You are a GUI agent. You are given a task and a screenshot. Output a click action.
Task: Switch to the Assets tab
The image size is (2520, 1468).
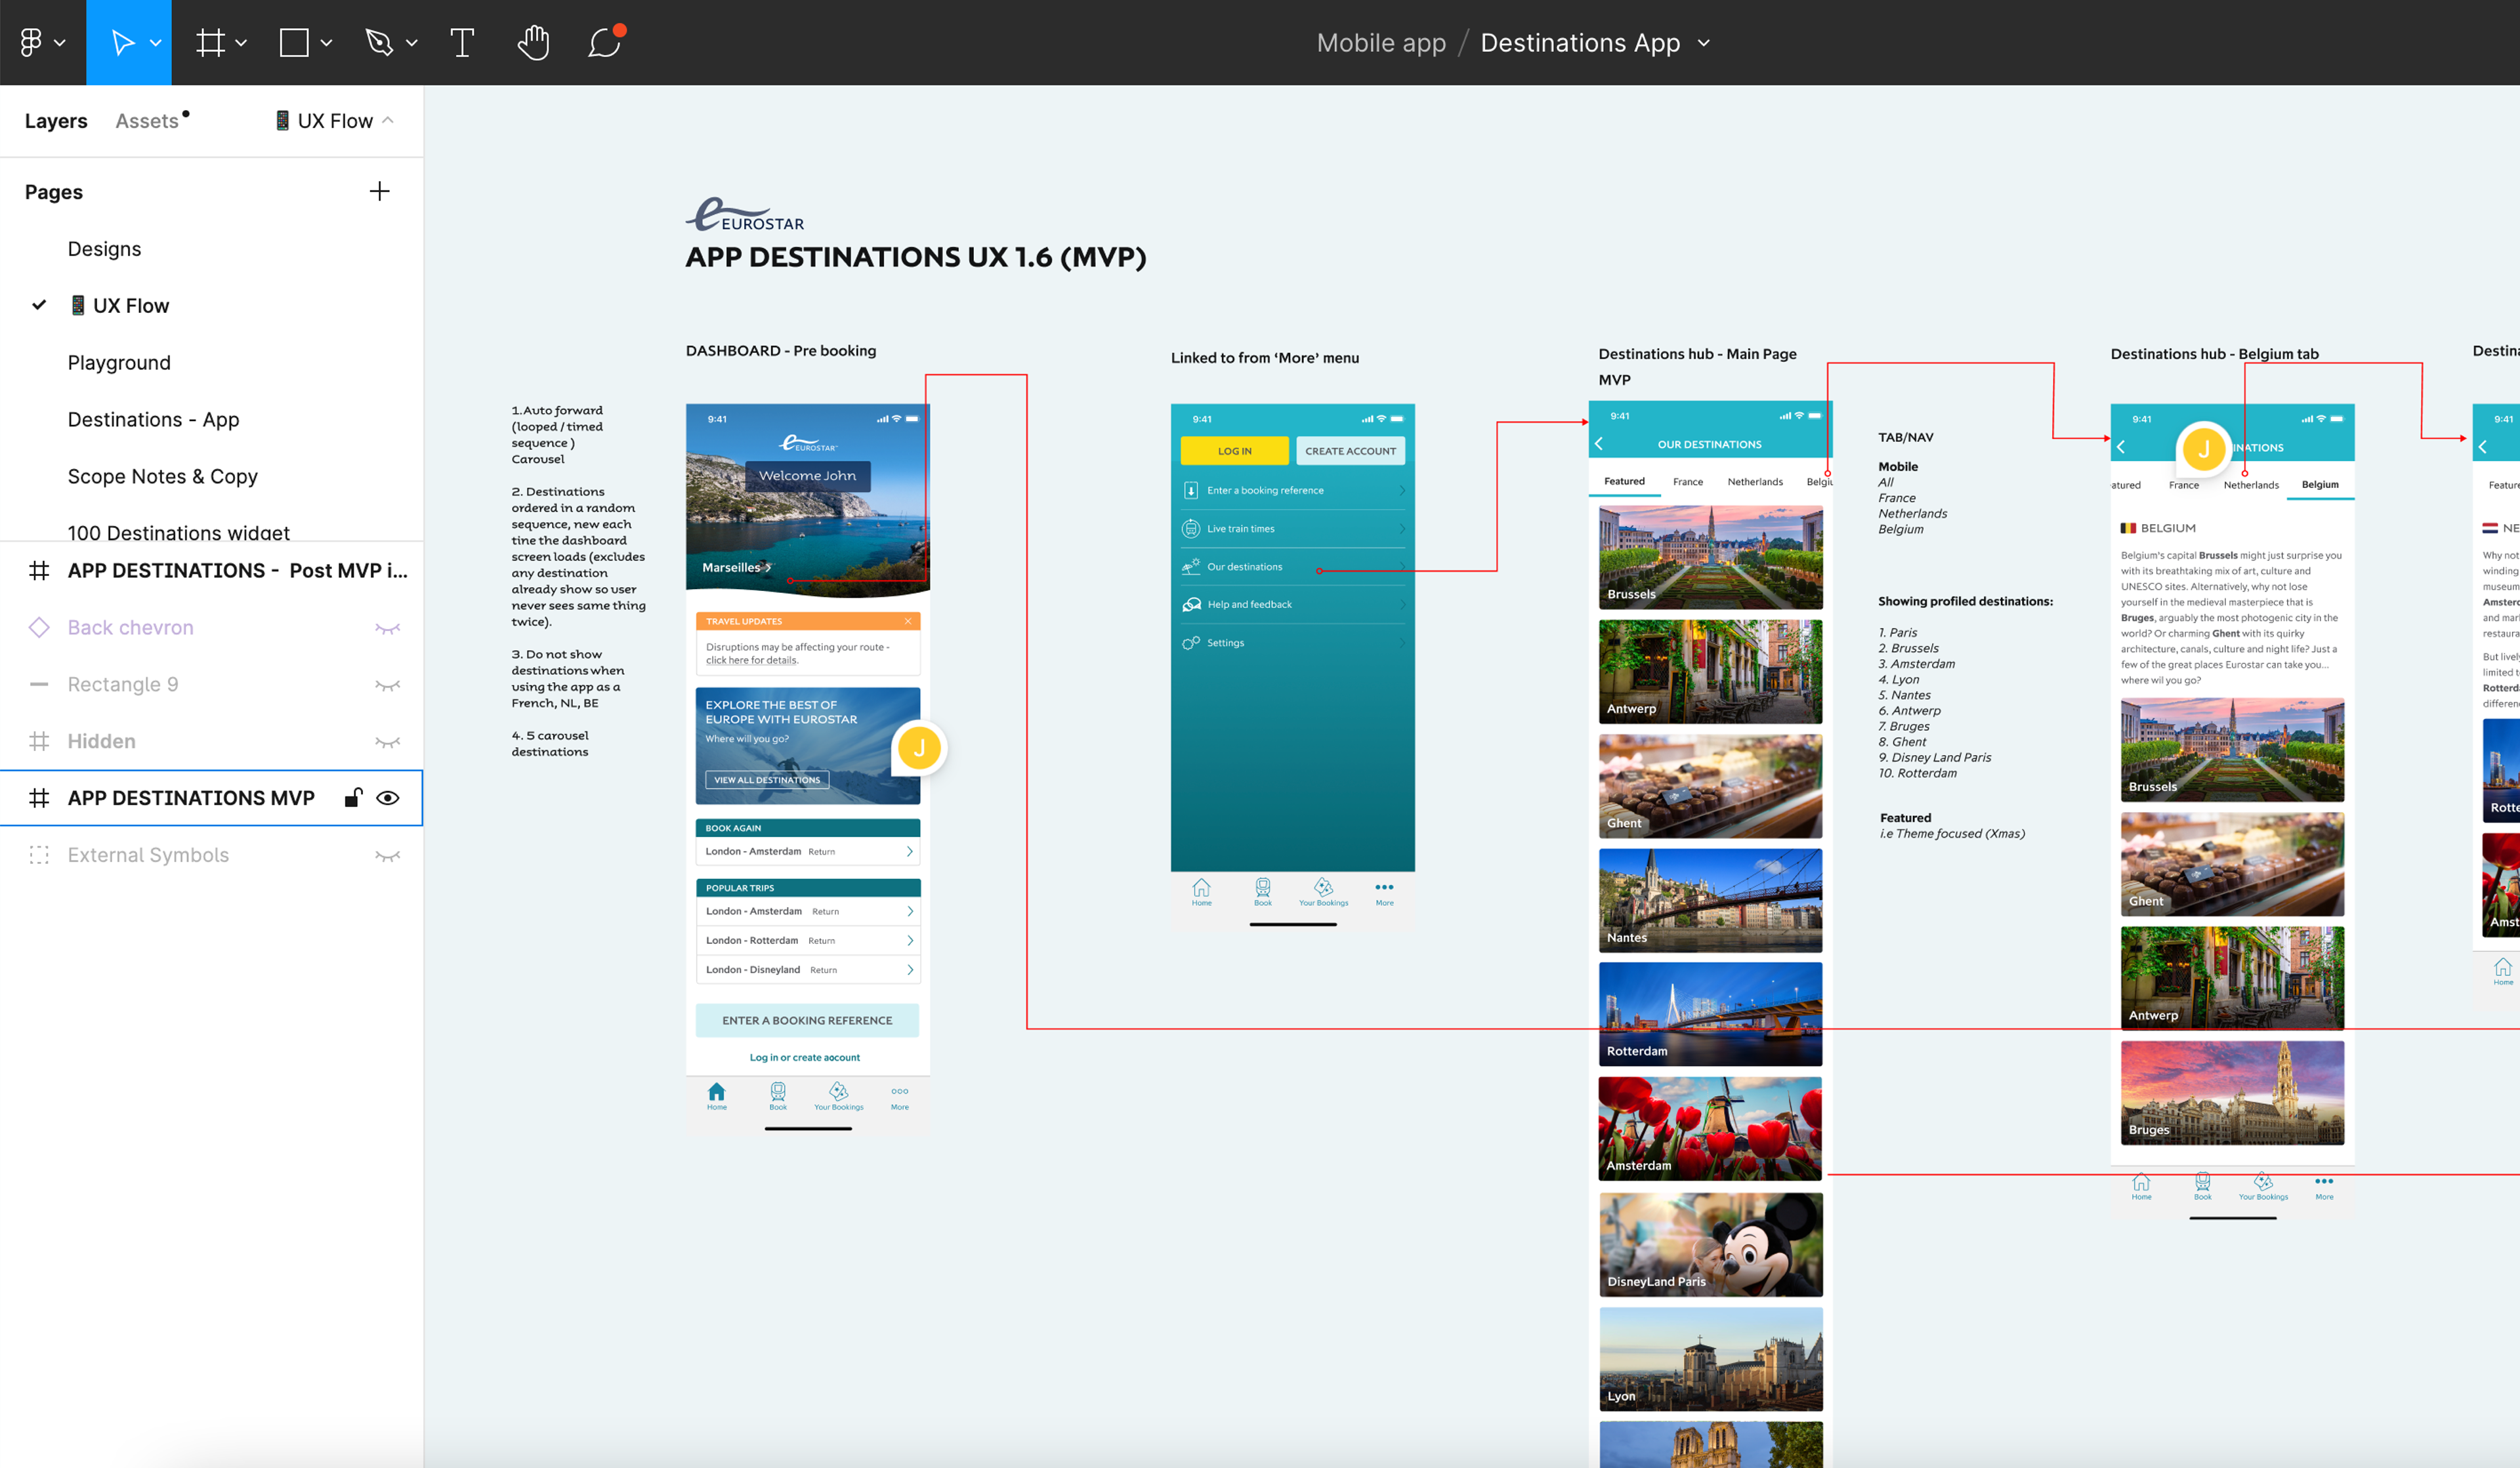coord(147,121)
